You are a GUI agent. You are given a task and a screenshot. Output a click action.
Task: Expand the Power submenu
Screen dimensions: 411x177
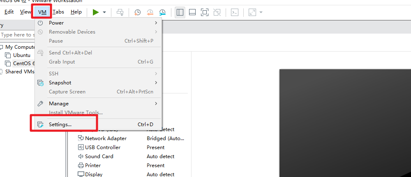pyautogui.click(x=99, y=23)
